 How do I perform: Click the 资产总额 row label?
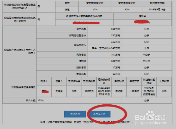[81, 29]
